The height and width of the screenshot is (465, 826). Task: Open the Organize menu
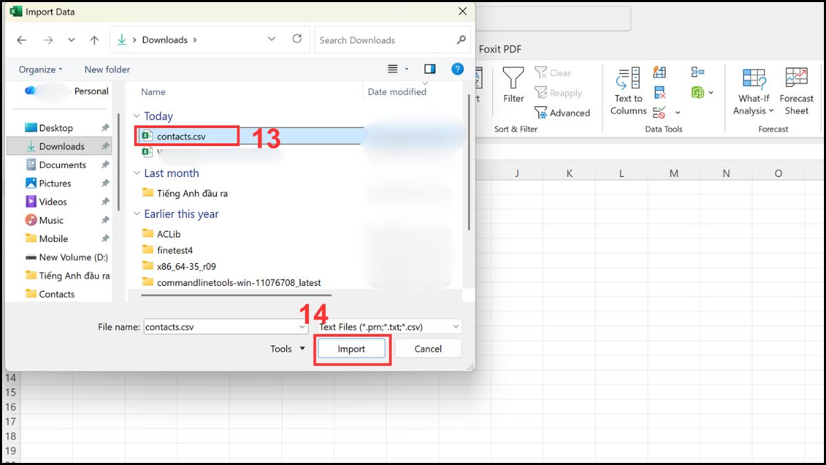pyautogui.click(x=39, y=69)
